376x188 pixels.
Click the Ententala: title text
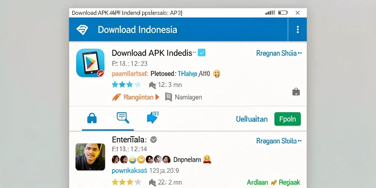[x=129, y=139]
